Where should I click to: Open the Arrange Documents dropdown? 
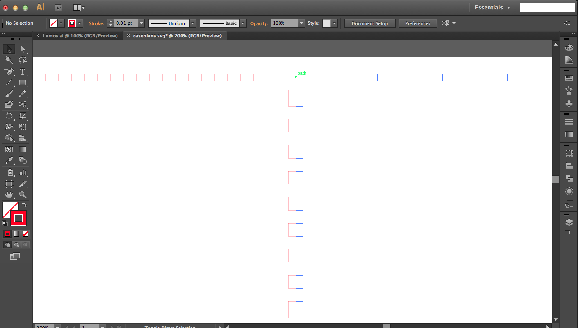pyautogui.click(x=79, y=8)
